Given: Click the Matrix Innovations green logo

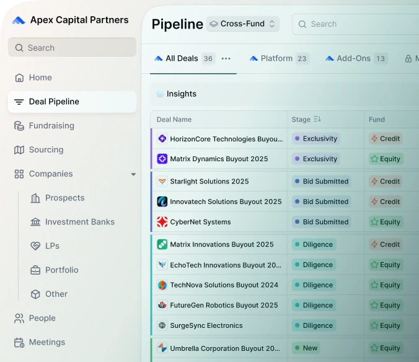Looking at the screenshot, I should [162, 244].
